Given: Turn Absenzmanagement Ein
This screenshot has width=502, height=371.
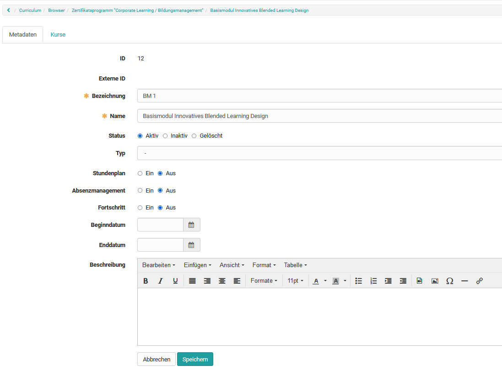Looking at the screenshot, I should pyautogui.click(x=140, y=190).
